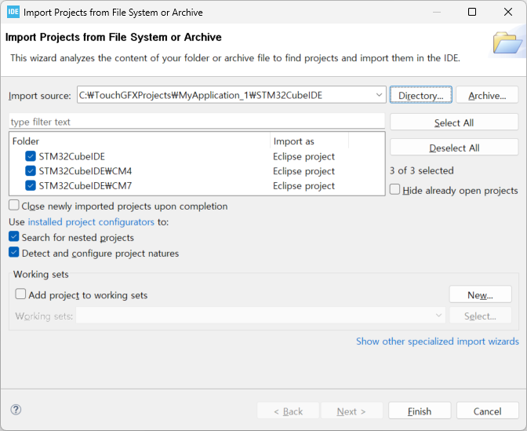This screenshot has width=527, height=431.
Task: Click the Select... working sets button
Action: [480, 316]
